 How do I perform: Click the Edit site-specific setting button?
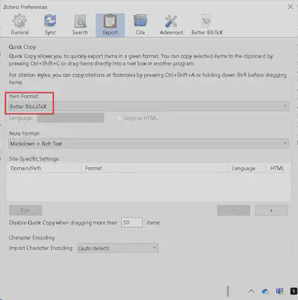pyautogui.click(x=26, y=210)
